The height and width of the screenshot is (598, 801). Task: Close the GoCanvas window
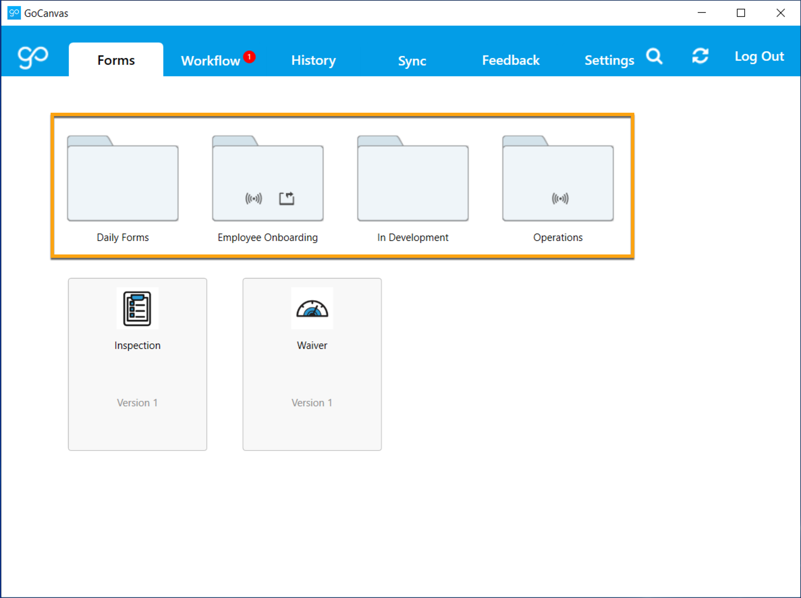coord(780,13)
